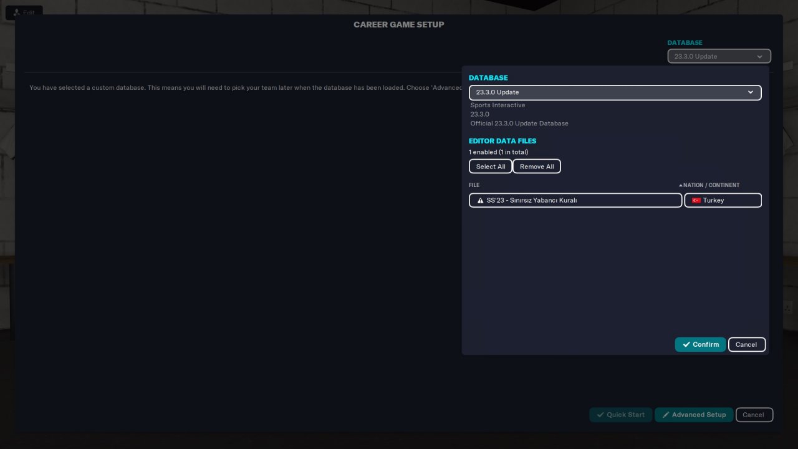Expand the dimmed Database dropdown under Career Game Setup

(719, 56)
